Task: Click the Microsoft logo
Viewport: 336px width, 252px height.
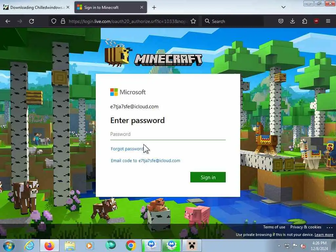Action: [128, 92]
